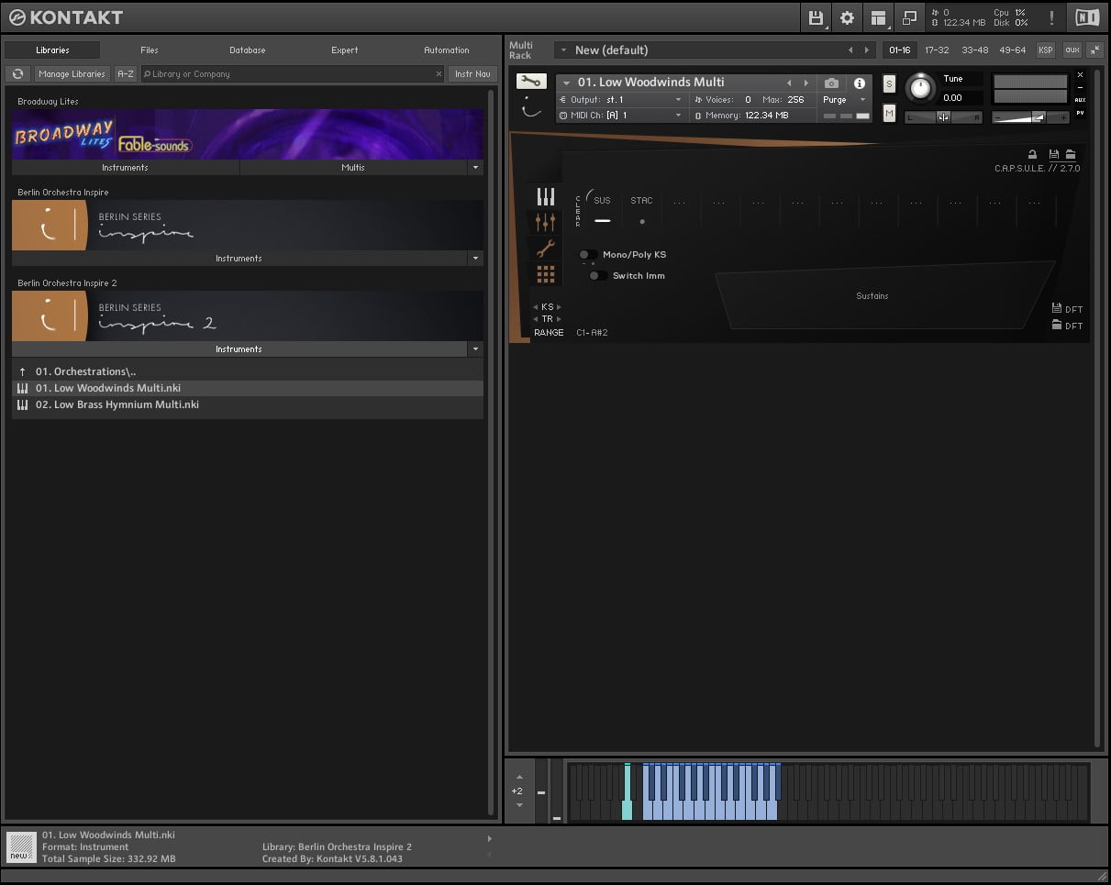
Task: Click the refresh libraries icon
Action: click(17, 74)
